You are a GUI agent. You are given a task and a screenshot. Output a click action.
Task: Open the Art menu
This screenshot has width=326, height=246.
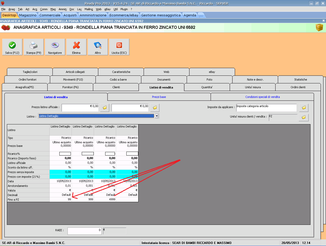[28, 9]
